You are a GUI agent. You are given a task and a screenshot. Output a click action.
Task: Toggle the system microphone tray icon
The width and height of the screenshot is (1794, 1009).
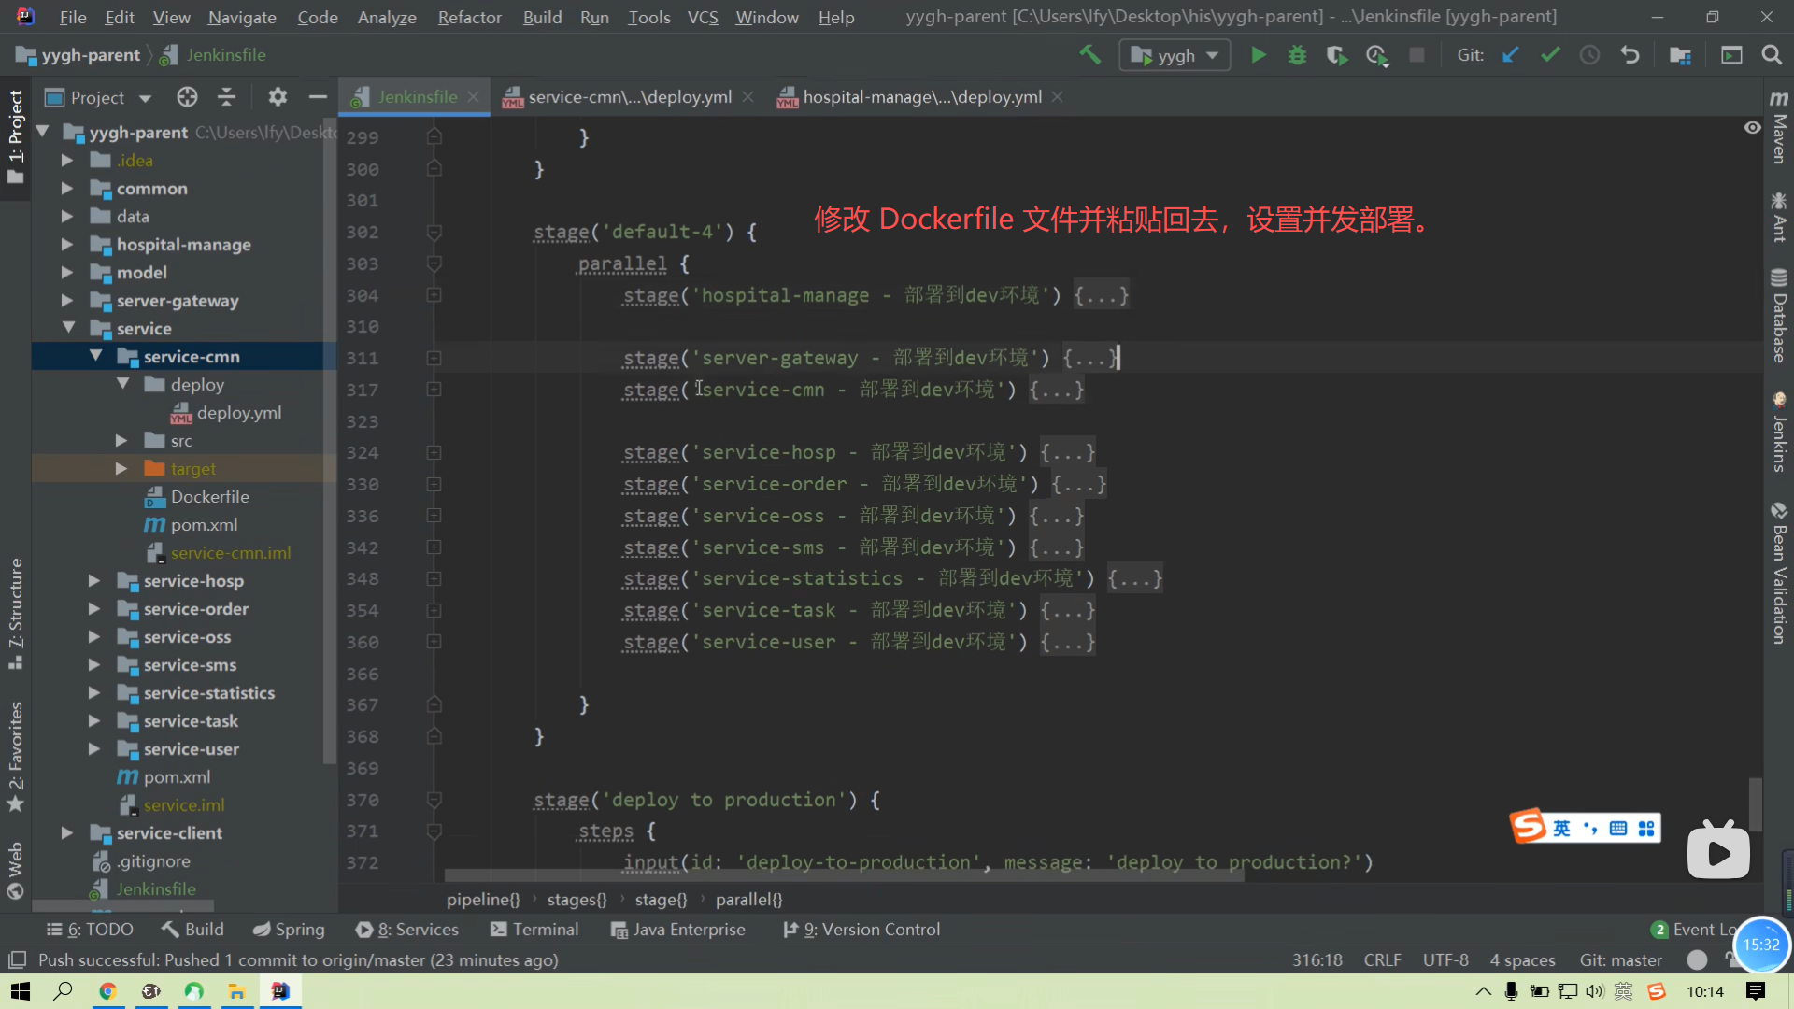pyautogui.click(x=1511, y=991)
